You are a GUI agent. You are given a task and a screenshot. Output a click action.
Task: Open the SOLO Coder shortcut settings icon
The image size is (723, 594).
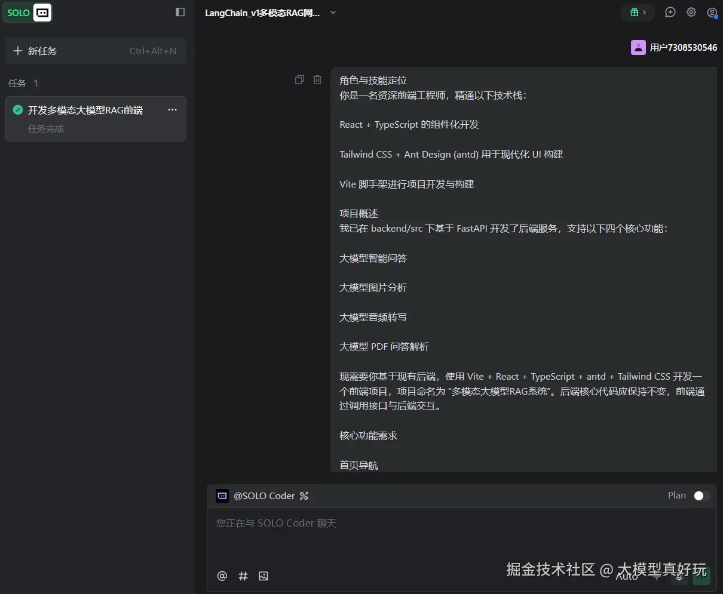[x=304, y=495]
